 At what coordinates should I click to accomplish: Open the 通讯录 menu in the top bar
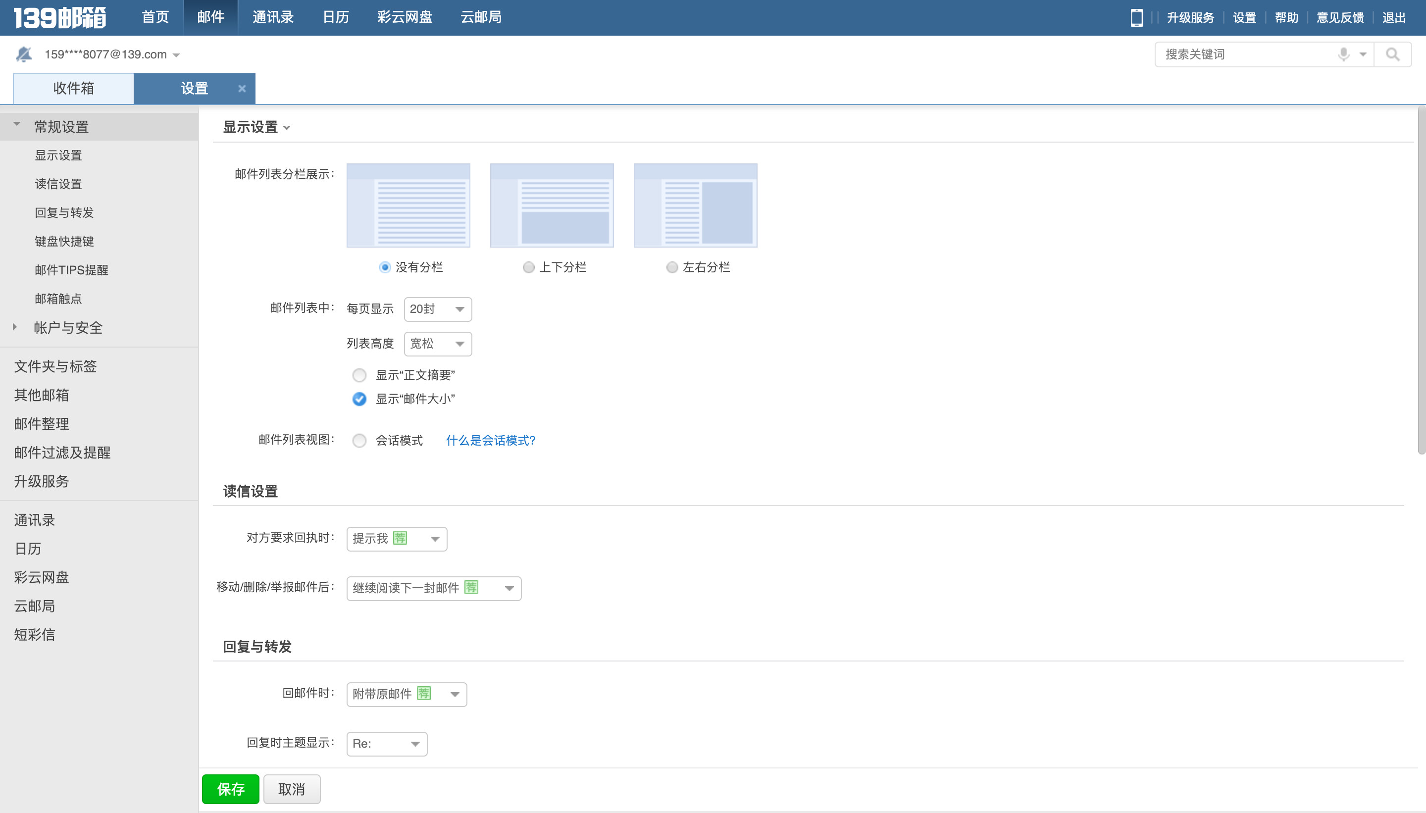click(273, 17)
